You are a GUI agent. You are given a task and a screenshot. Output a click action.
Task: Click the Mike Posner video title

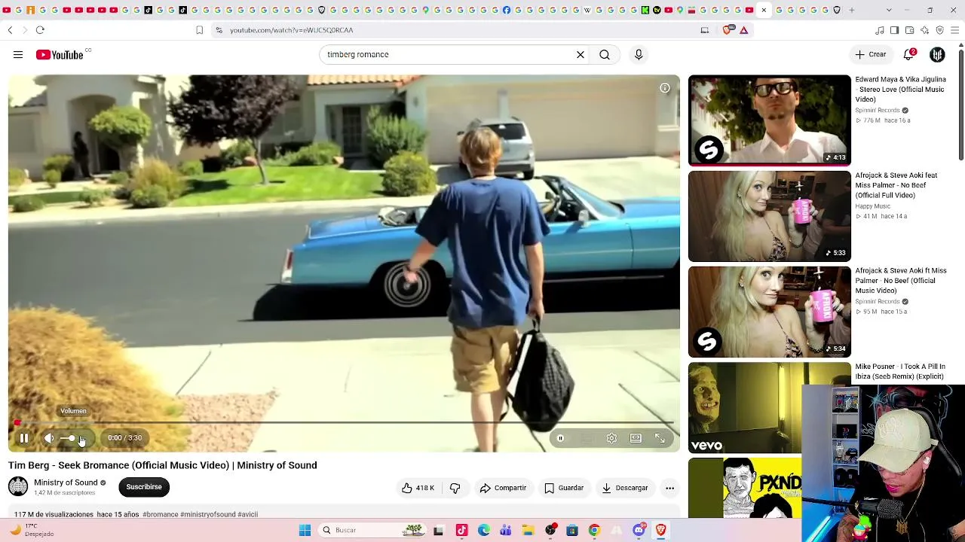pyautogui.click(x=900, y=371)
